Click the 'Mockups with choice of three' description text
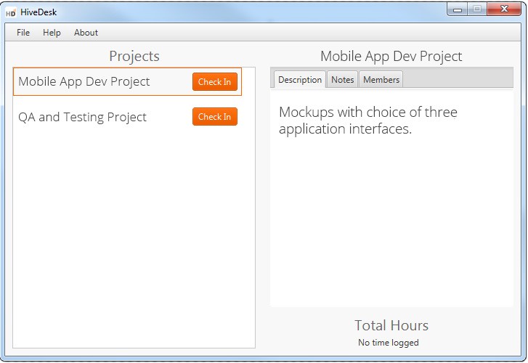The height and width of the screenshot is (363, 528). click(368, 112)
